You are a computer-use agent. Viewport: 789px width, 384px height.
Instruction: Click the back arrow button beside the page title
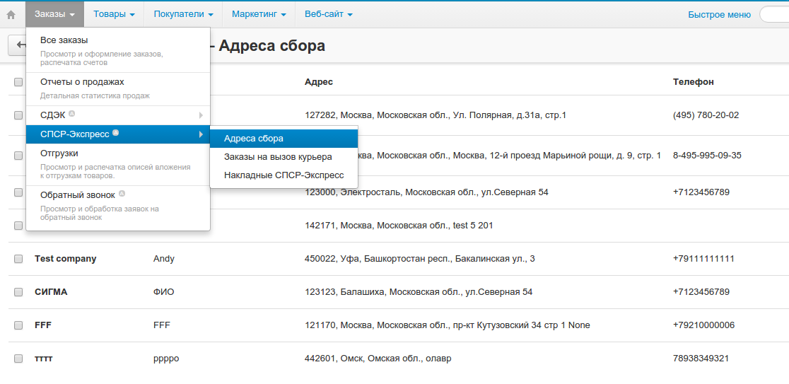pyautogui.click(x=18, y=45)
